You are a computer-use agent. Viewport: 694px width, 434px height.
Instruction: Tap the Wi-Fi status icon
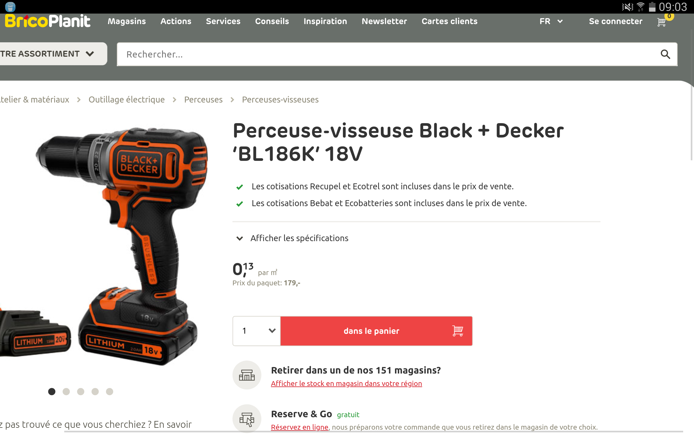[640, 7]
